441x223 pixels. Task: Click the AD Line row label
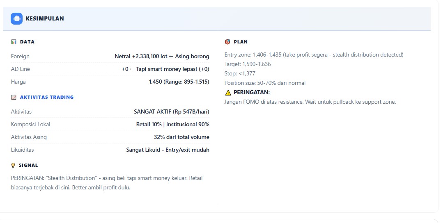(x=21, y=69)
